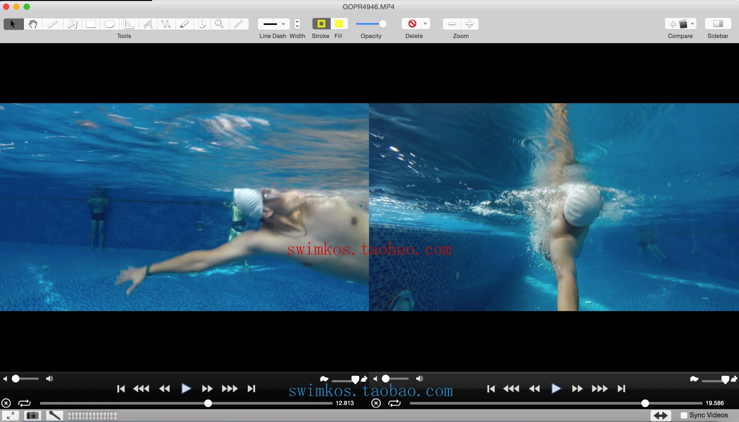Close the left video with X icon
Screen dimensions: 739x422
pos(6,403)
